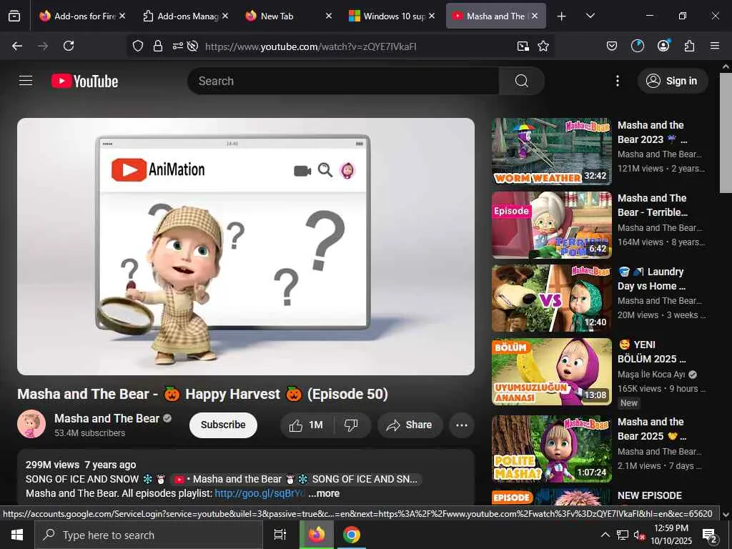
Task: Show hidden system tray icons
Action: 605,535
